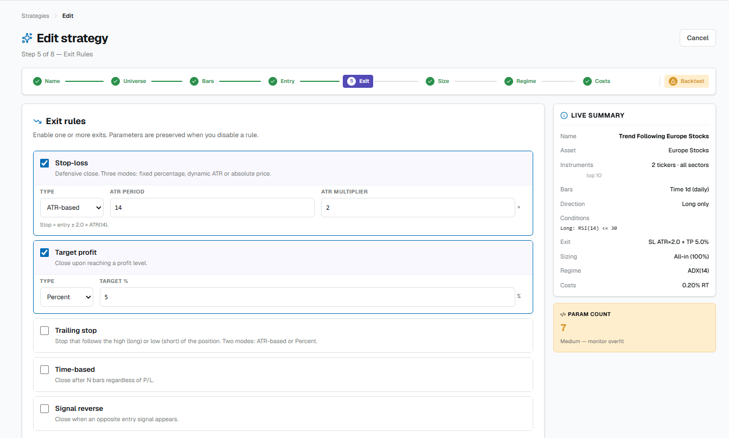Viewport: 729px width, 438px height.
Task: Click the warning icon on Backtest
Action: (x=673, y=81)
